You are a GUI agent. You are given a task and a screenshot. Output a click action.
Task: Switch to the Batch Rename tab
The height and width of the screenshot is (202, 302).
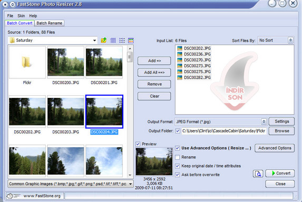(50, 23)
